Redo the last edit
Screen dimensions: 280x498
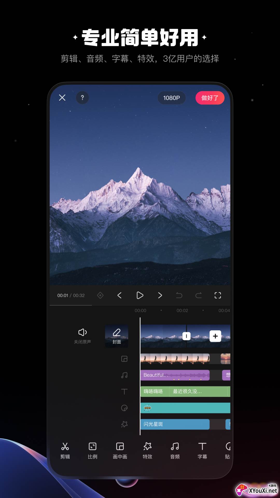199,295
